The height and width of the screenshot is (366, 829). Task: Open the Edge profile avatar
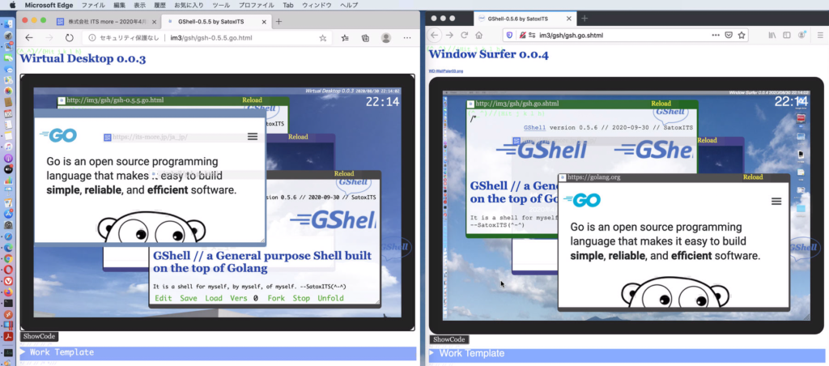point(386,38)
